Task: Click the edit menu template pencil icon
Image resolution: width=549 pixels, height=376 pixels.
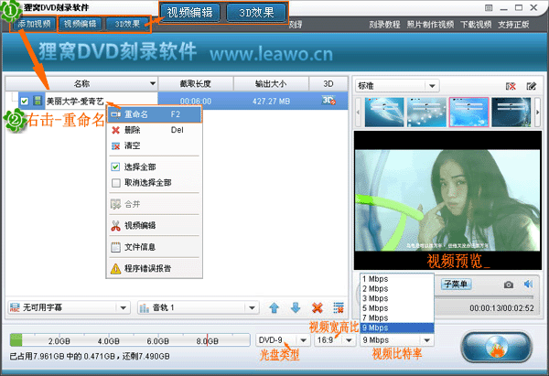Action: click(x=531, y=86)
